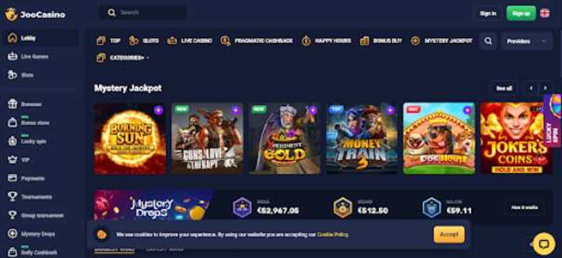
Task: Select the Bonus Buy category tab
Action: coord(381,41)
